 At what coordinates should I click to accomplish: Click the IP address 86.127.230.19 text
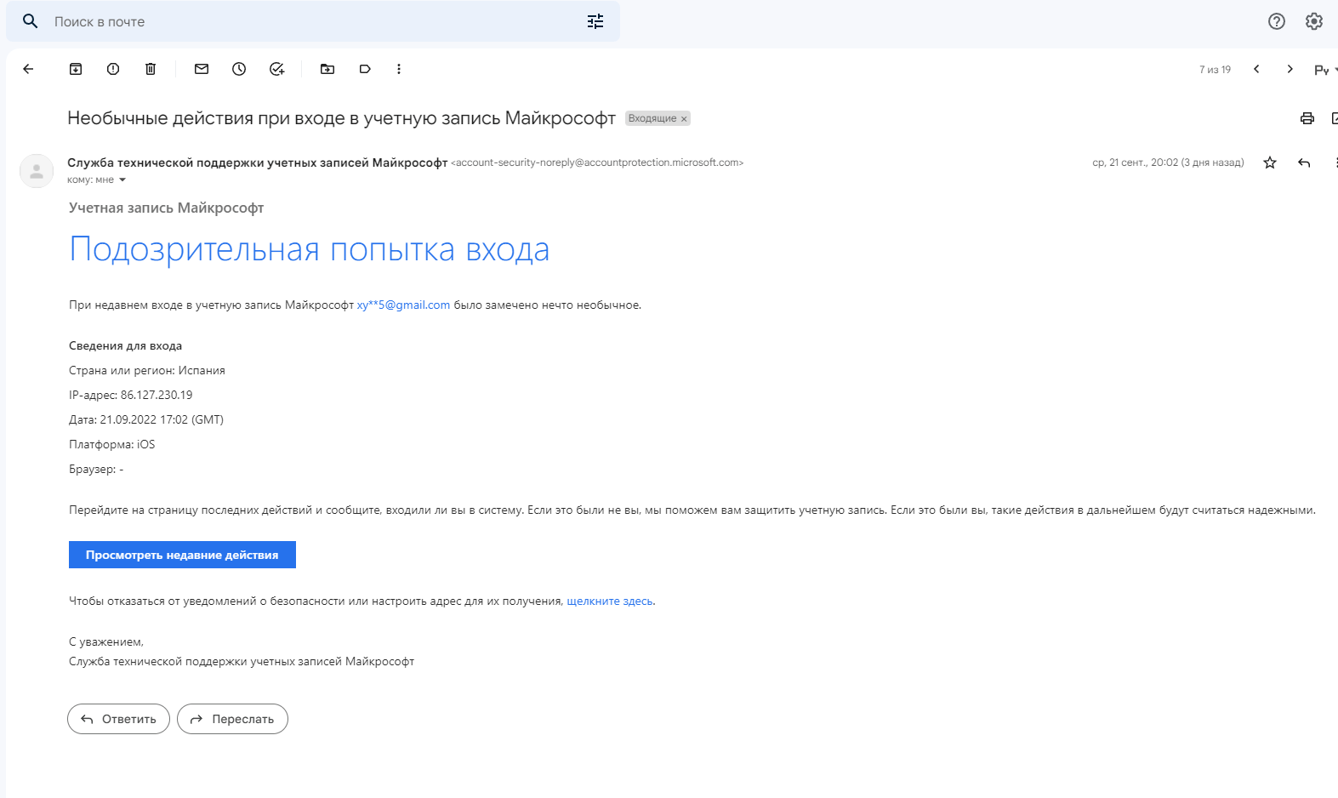[157, 395]
